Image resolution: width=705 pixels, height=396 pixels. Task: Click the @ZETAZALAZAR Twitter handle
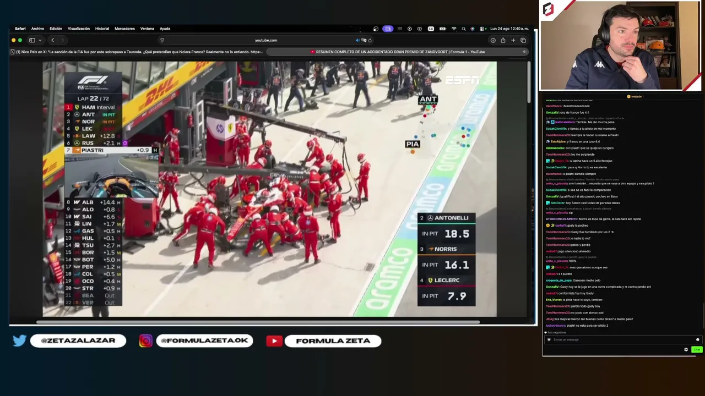[78, 341]
